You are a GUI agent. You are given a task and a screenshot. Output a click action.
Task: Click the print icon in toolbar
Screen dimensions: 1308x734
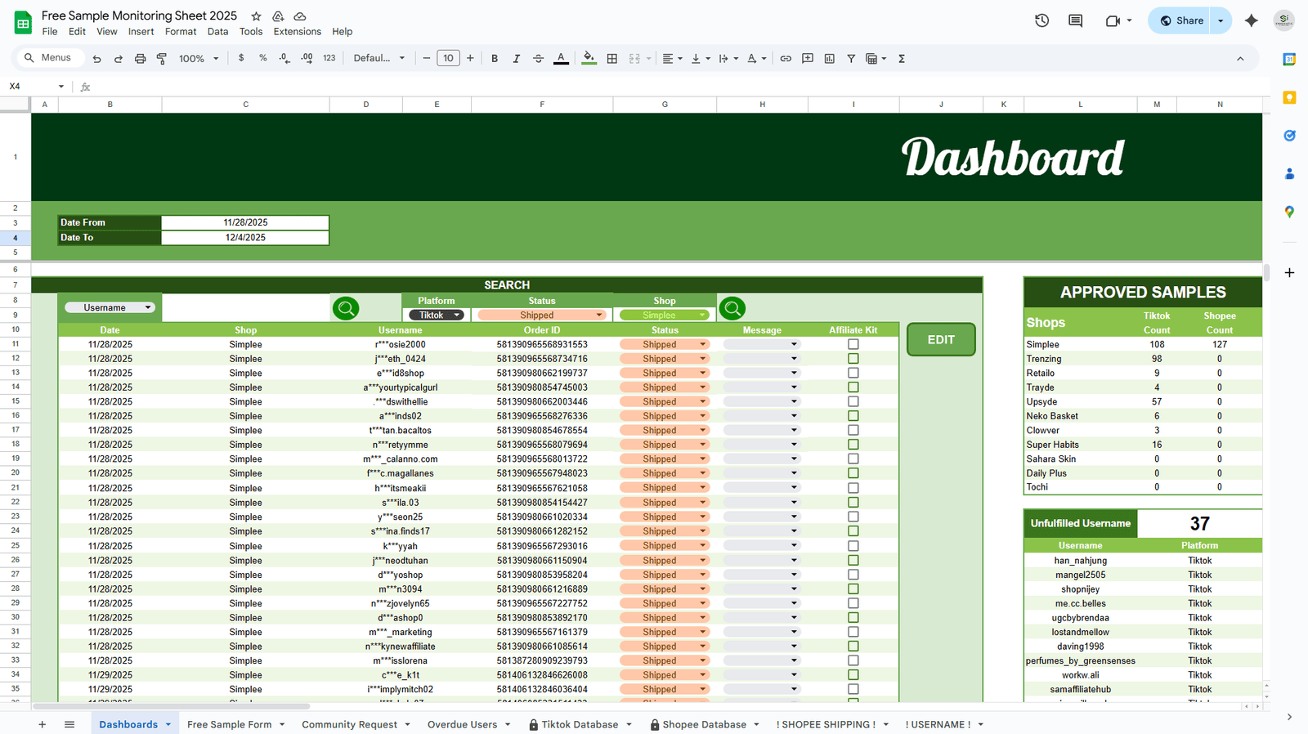point(140,58)
